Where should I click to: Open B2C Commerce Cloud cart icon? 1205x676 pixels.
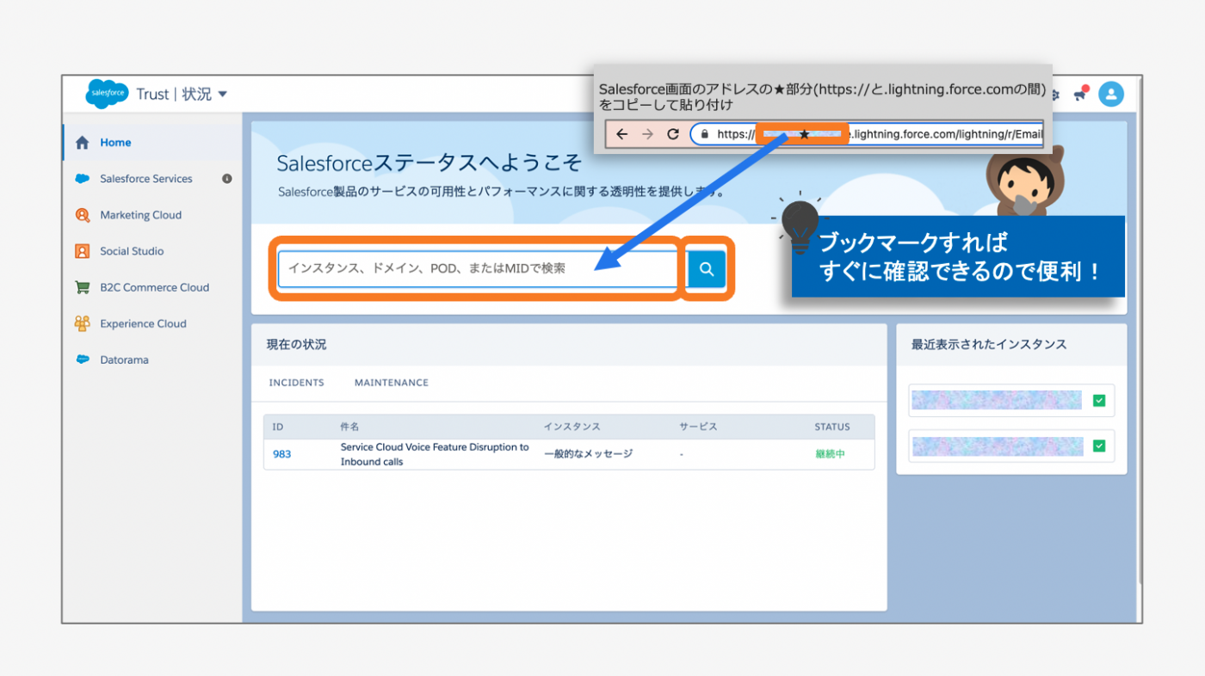click(83, 287)
